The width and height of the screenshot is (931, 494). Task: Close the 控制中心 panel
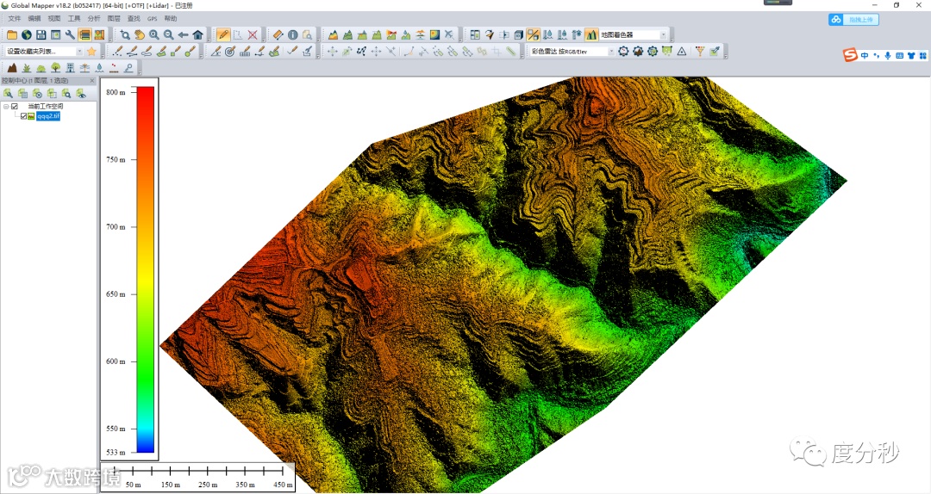pos(92,80)
